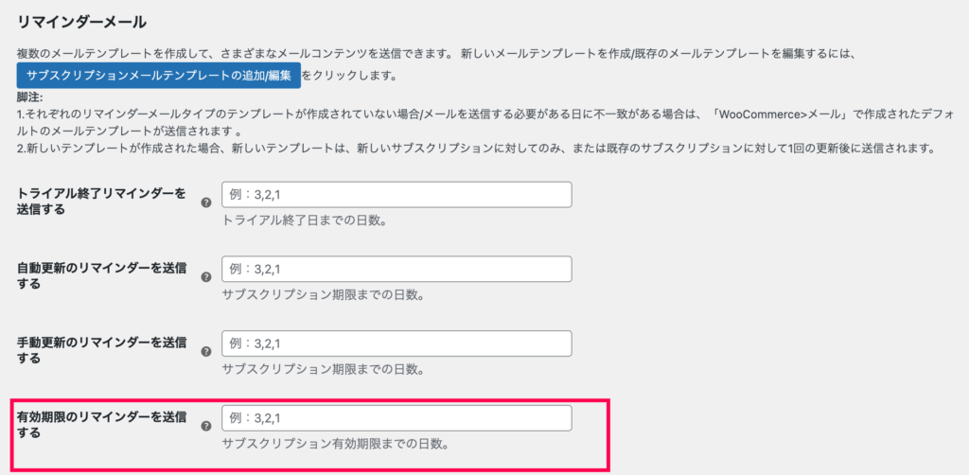Focus the 自動更新のリマインダー days input field
969x475 pixels.
(396, 270)
